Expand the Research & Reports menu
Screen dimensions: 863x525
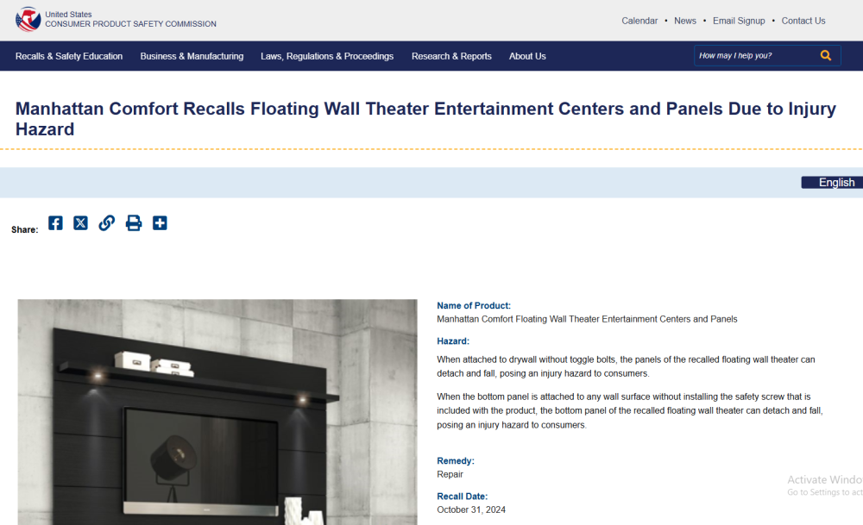coord(451,56)
